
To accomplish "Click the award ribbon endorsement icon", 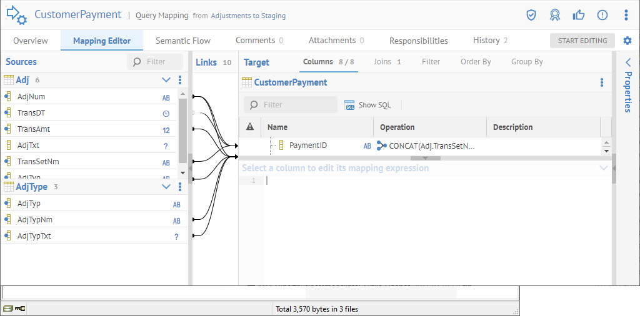I will click(555, 15).
